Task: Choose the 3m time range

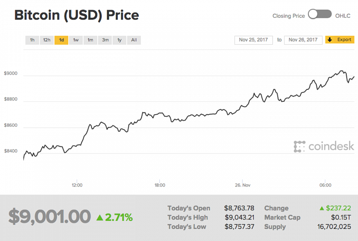Action: [105, 40]
